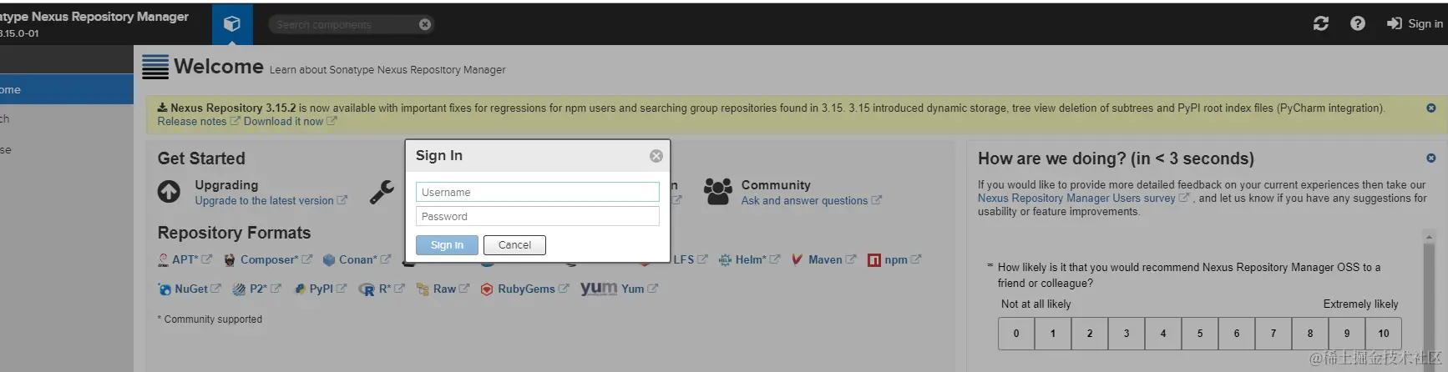Select rating 0 in survey
Screen dimensions: 1448x372
tap(1016, 334)
